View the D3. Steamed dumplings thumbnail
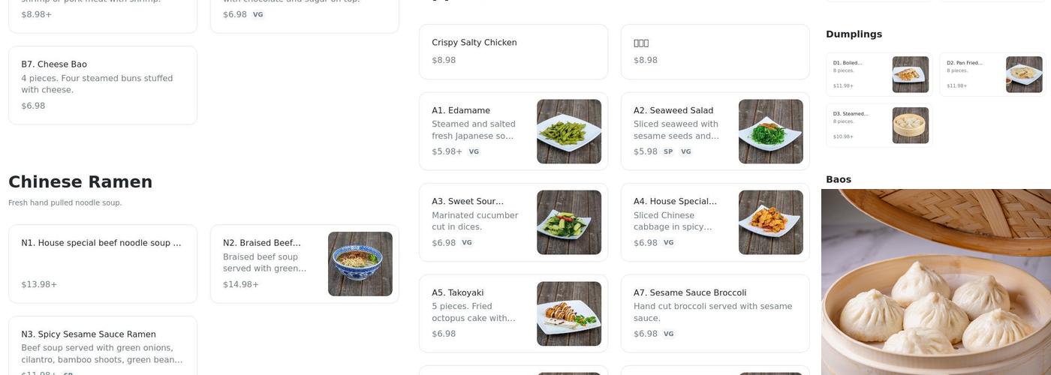Screen dimensions: 1051x375 coord(910,125)
